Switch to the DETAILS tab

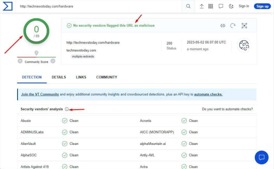(59, 77)
